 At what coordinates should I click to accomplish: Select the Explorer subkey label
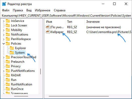20,48
